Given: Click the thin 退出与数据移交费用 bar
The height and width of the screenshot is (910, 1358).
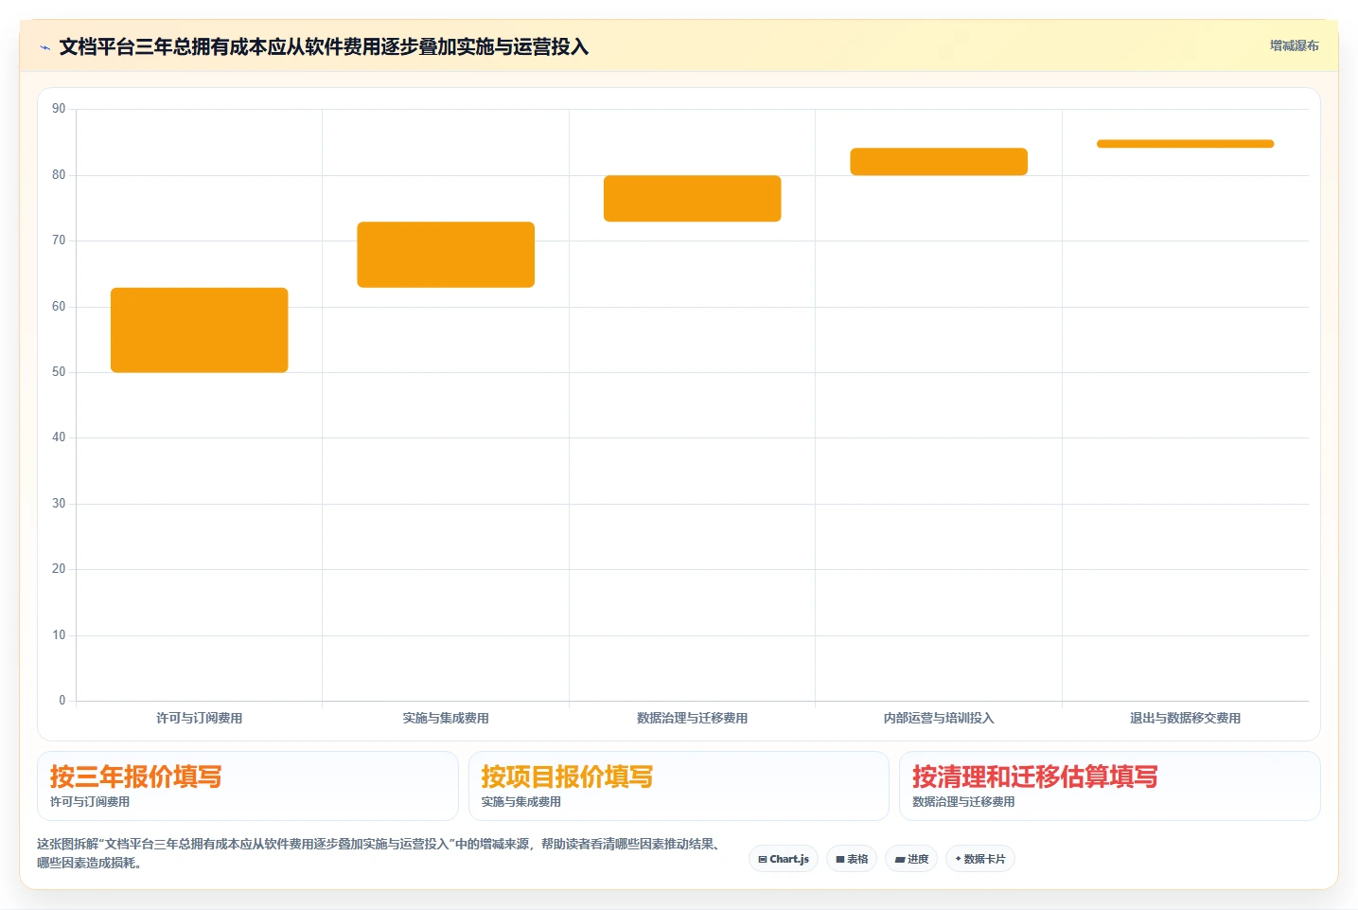Looking at the screenshot, I should [1186, 144].
